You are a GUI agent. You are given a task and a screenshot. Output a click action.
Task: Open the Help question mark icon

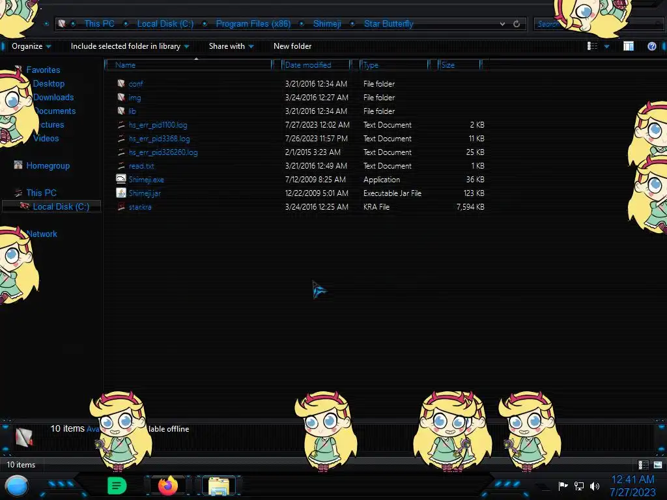tap(651, 46)
